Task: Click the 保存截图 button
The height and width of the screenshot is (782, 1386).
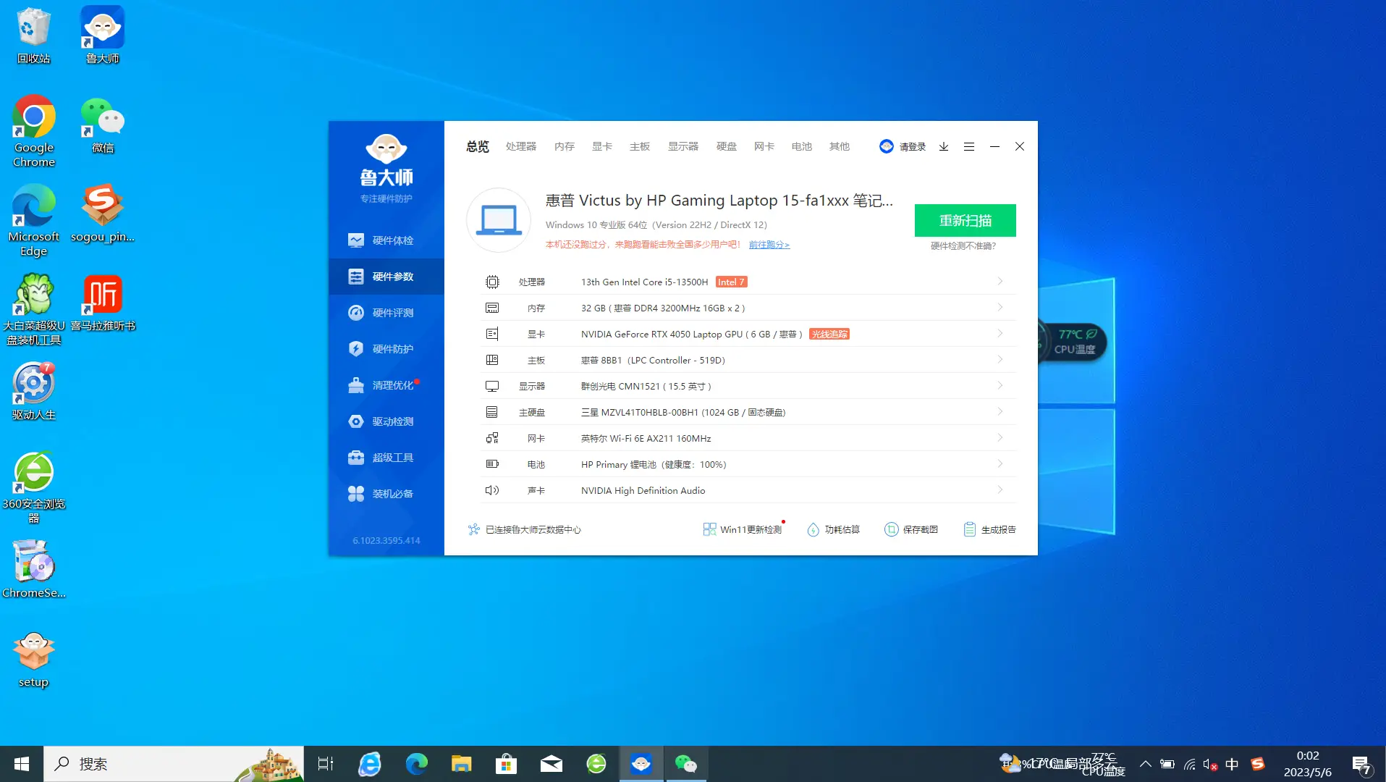Action: tap(911, 529)
